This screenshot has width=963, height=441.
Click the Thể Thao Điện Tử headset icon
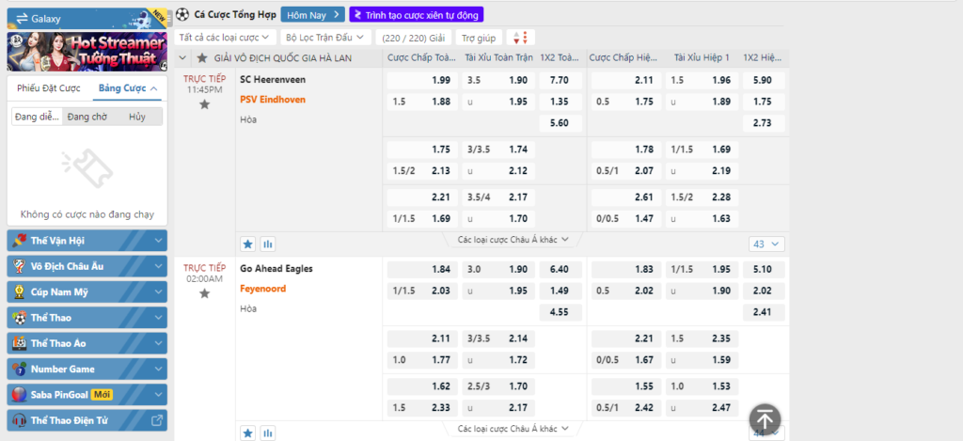[20, 420]
